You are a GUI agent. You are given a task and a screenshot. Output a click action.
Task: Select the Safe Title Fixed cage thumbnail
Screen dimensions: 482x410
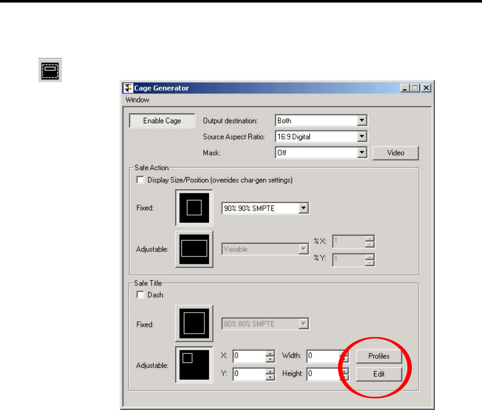tap(194, 323)
